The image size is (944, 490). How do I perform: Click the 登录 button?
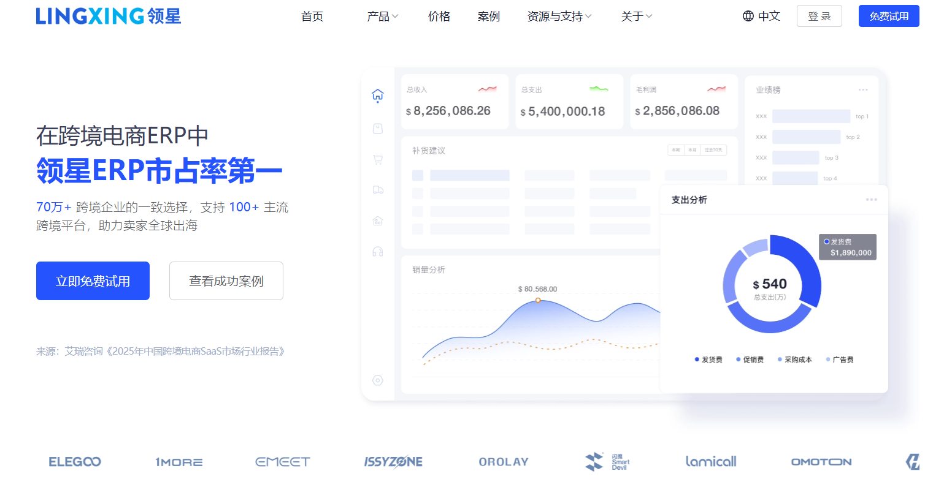tap(819, 16)
